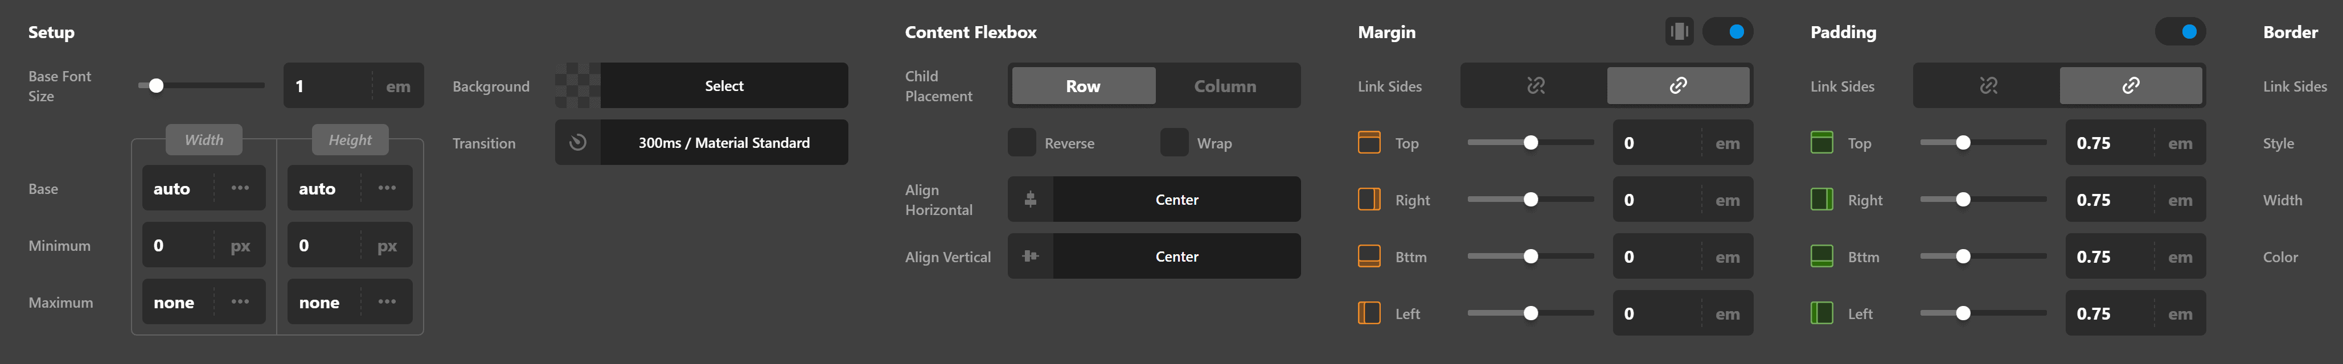Click the padding link sides icon
2343x364 pixels.
[2131, 85]
